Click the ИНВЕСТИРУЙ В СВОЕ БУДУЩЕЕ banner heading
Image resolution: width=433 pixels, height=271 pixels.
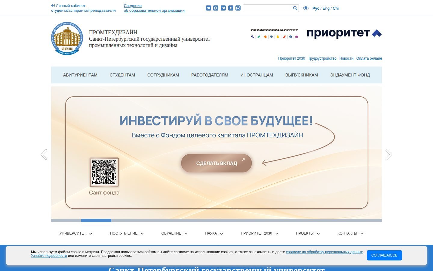[x=216, y=121]
